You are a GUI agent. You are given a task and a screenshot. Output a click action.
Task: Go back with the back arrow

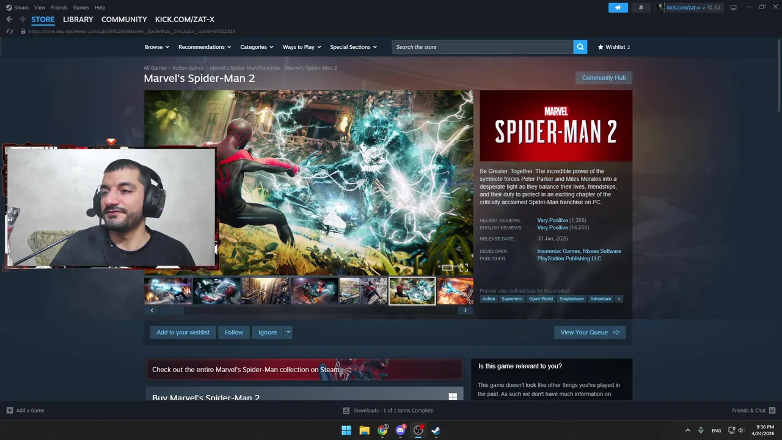[9, 20]
